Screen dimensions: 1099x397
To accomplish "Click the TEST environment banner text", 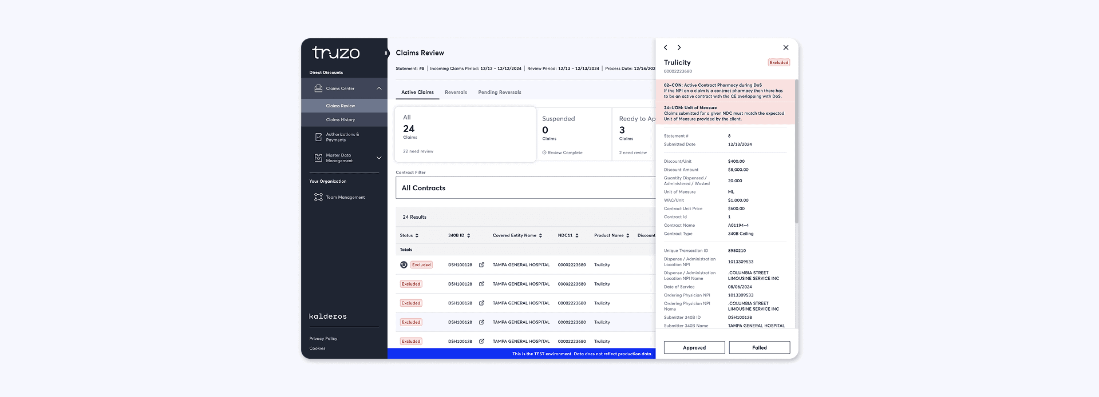I will coord(582,354).
